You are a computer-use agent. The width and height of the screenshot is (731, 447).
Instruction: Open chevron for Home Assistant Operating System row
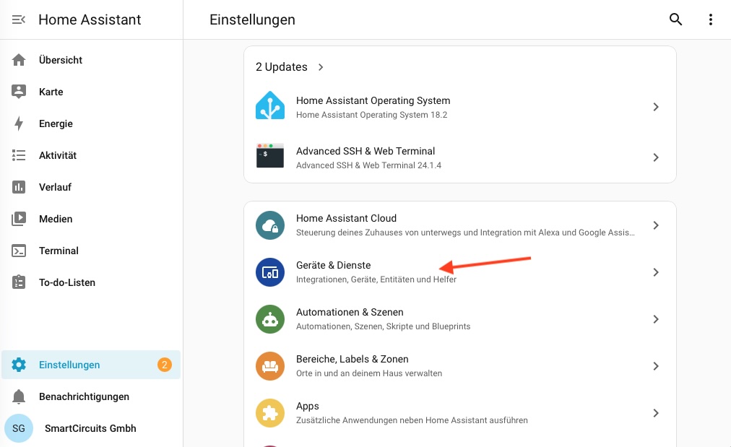[655, 107]
